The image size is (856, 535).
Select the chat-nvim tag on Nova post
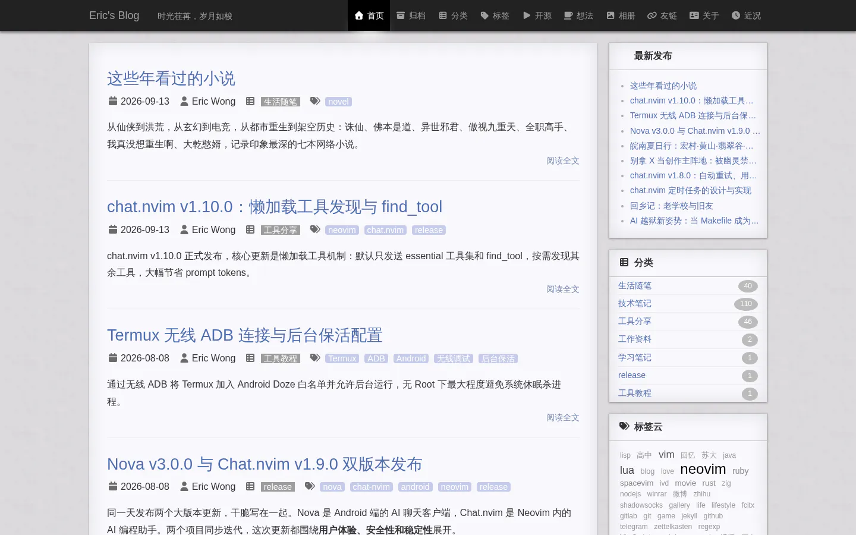point(372,487)
